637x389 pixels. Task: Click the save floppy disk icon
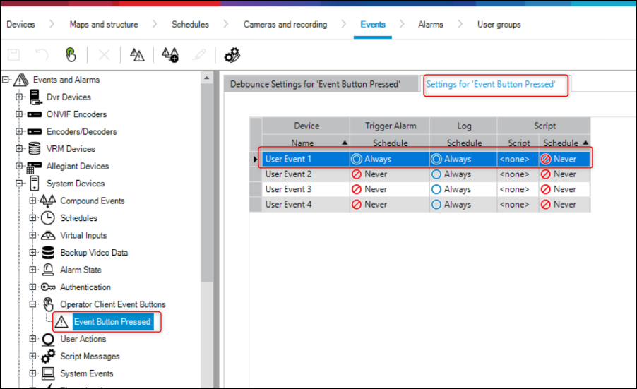point(15,55)
